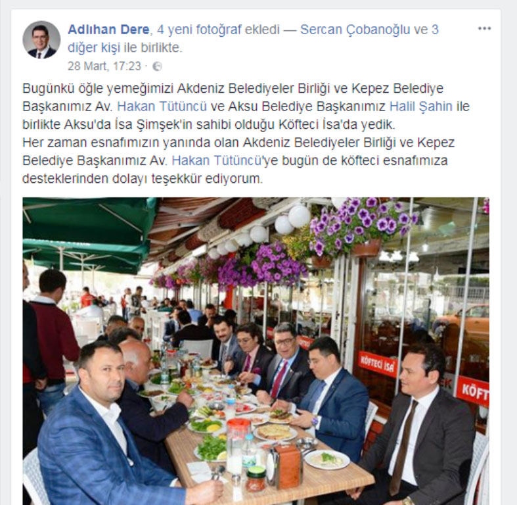The image size is (517, 505).
Task: Open the three-dot post options menu
Action: pyautogui.click(x=484, y=29)
